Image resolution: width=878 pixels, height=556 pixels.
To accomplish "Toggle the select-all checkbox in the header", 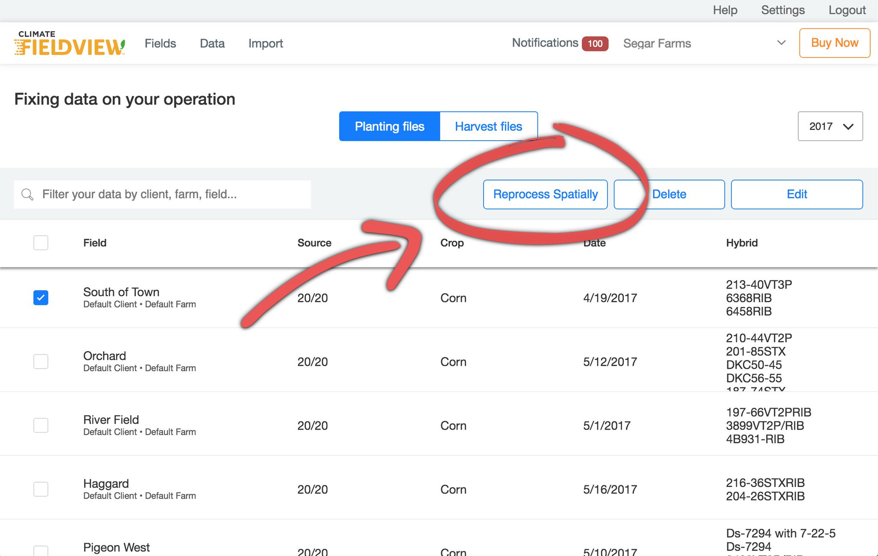I will [41, 243].
